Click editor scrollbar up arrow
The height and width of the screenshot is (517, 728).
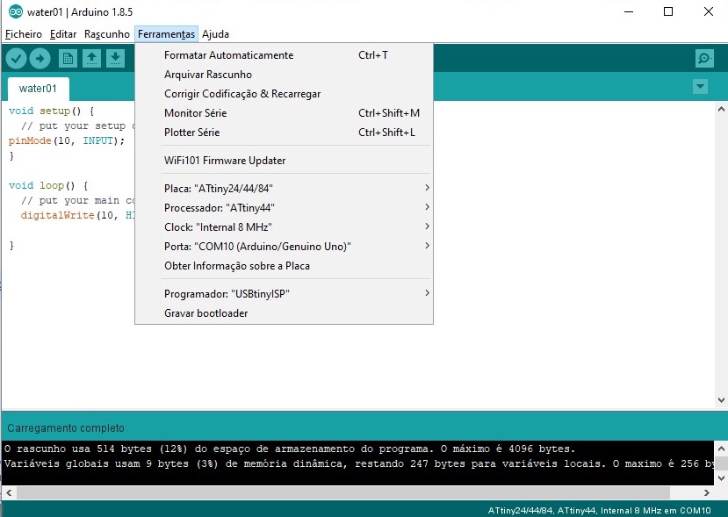721,110
